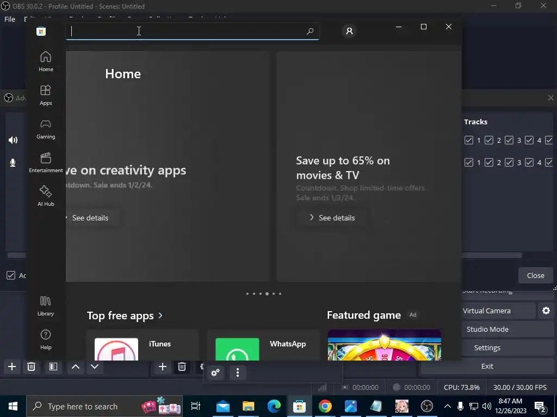Click See details for movies & TV offer

pos(332,218)
